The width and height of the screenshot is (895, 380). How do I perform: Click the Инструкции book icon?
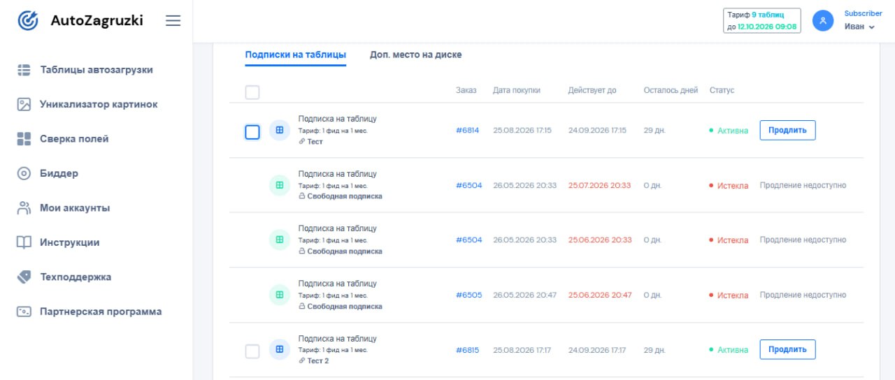(x=24, y=242)
